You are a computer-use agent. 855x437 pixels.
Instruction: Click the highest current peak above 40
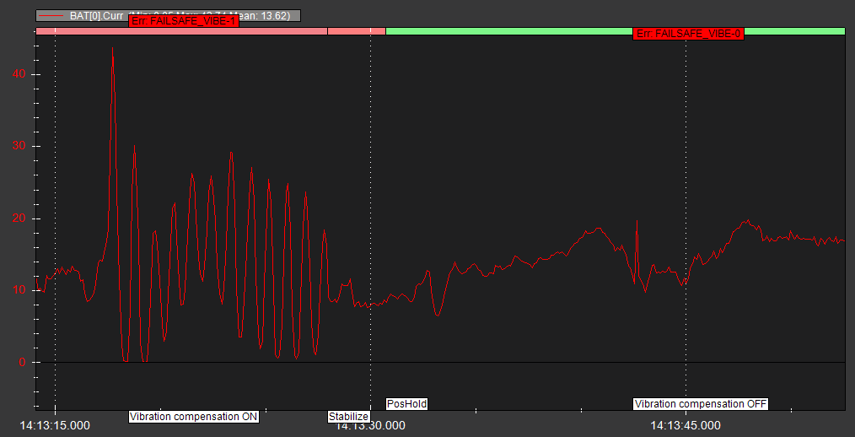coord(112,49)
